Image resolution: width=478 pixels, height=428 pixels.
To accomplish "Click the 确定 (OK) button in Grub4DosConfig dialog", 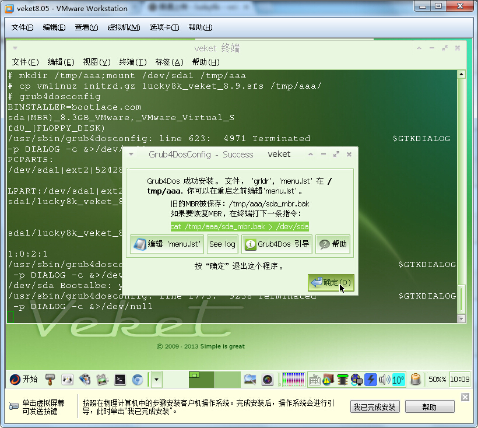I will point(331,283).
